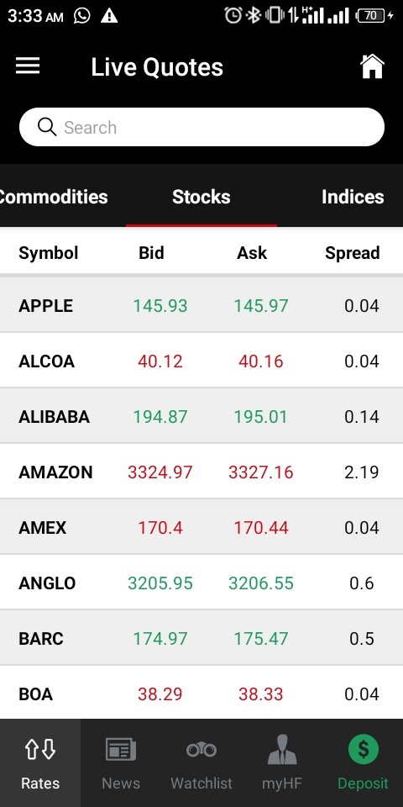403x807 pixels.
Task: Select the ALIBABA stock row
Action: click(201, 416)
